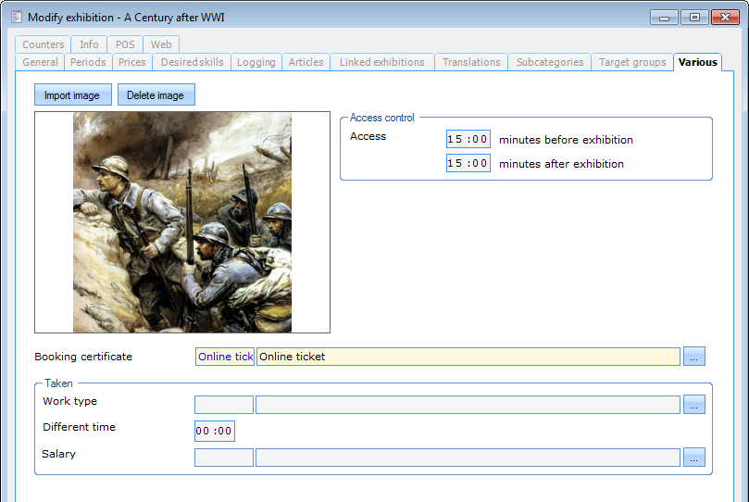
Task: Click Delete image button
Action: pos(156,94)
